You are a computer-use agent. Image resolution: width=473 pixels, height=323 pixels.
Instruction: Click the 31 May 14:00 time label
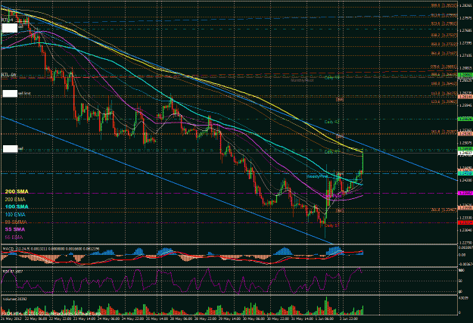(x=300, y=318)
